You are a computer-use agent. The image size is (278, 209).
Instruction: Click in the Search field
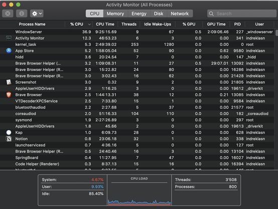(x=242, y=14)
